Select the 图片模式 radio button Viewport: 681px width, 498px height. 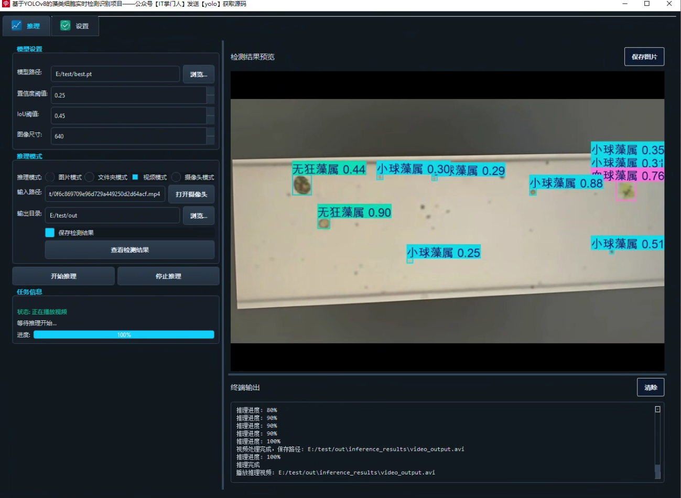tap(50, 177)
